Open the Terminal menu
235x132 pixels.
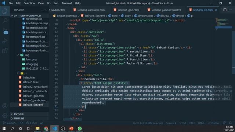coord(66,3)
